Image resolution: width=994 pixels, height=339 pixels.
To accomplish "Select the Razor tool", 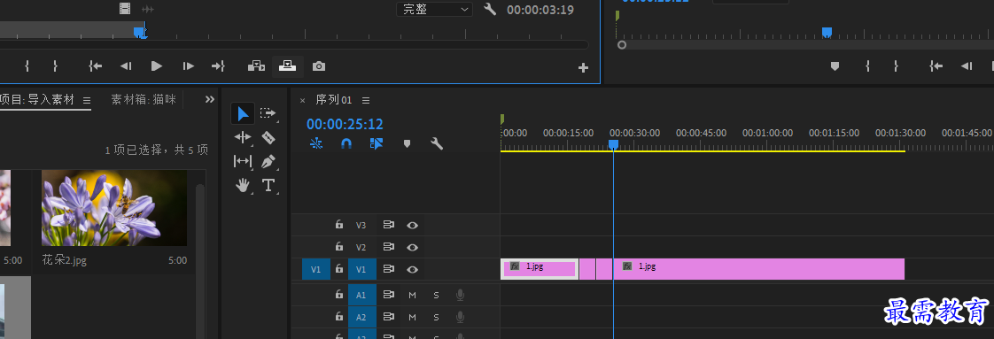I will [268, 137].
